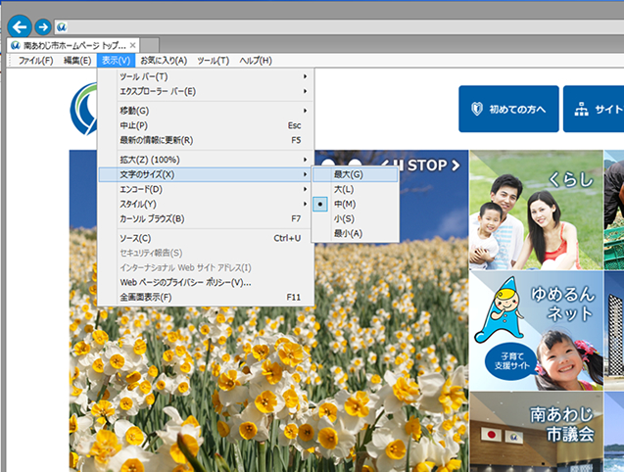The width and height of the screenshot is (624, 472).
Task: Click the city logo behind the menu
Action: pyautogui.click(x=83, y=109)
